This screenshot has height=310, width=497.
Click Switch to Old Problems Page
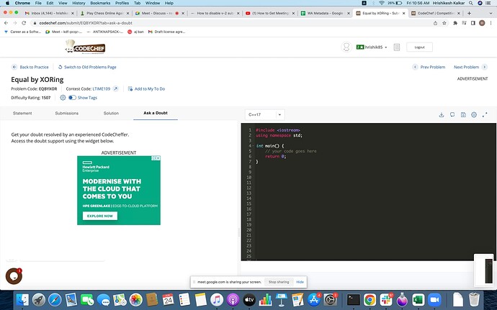[87, 67]
